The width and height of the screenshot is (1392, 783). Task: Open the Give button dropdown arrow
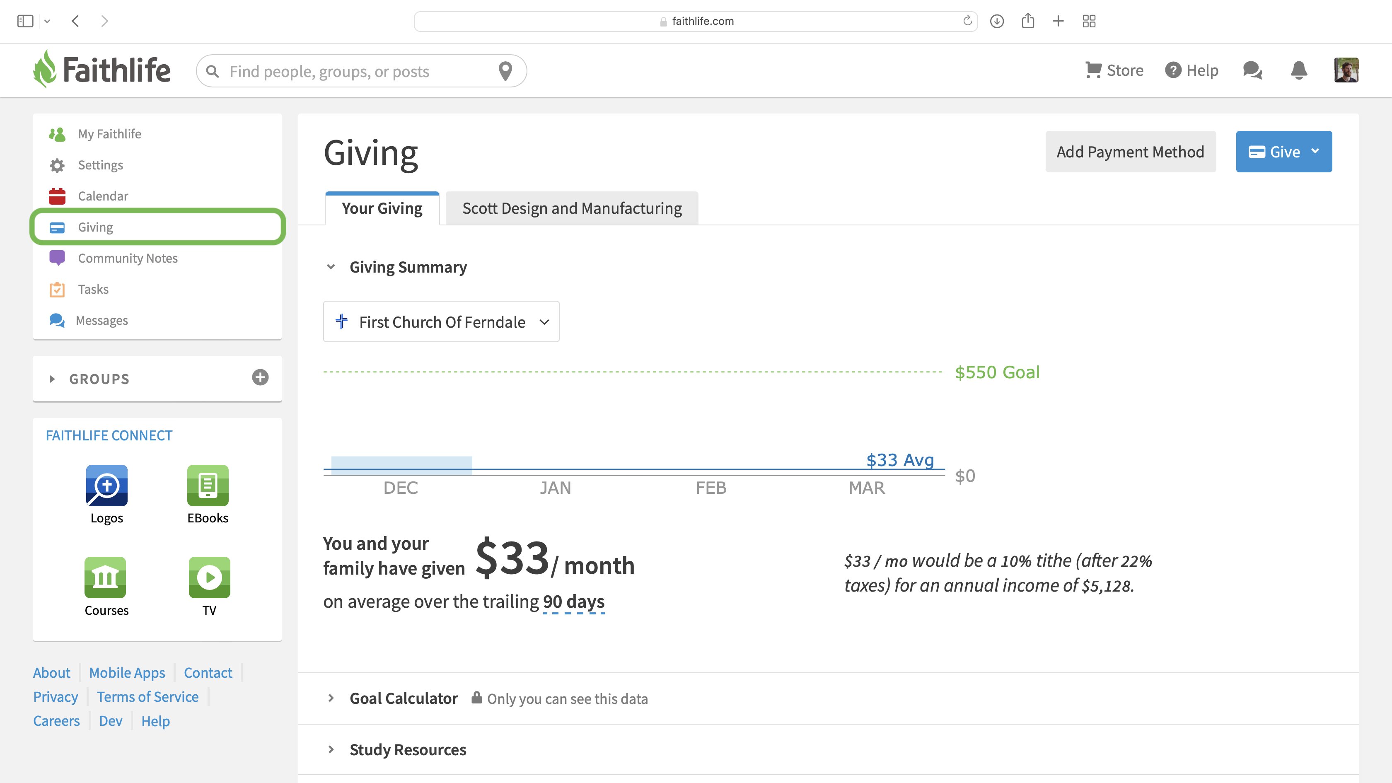[1315, 151]
